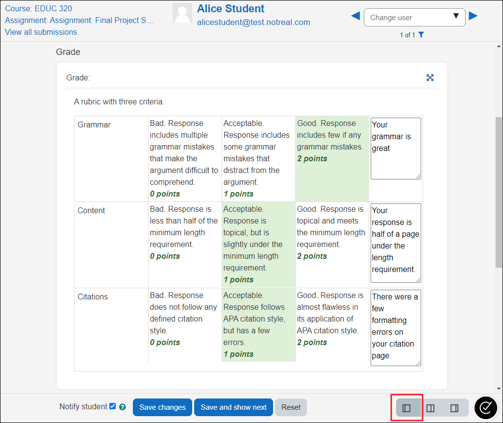This screenshot has height=423, width=503.
Task: Open the help icon next to Notify student
Action: (x=122, y=406)
